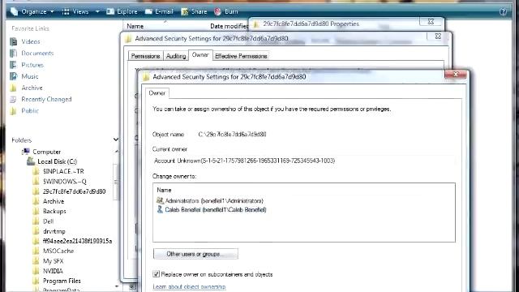Click the Current owner field

[303, 161]
